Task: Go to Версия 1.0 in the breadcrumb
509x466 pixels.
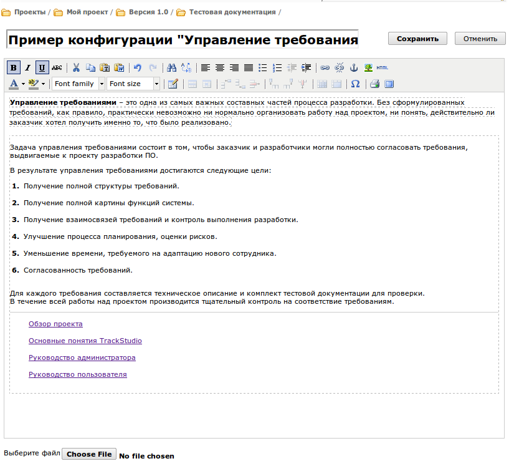Action: pos(149,12)
